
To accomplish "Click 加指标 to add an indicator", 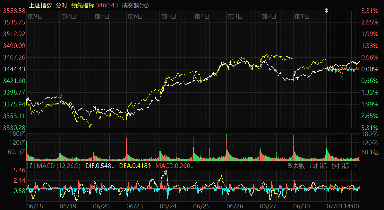I will 318,166.
